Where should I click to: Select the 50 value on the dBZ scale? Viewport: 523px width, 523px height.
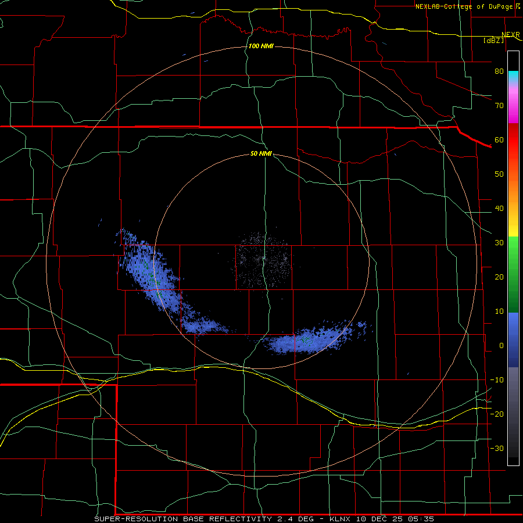(499, 174)
